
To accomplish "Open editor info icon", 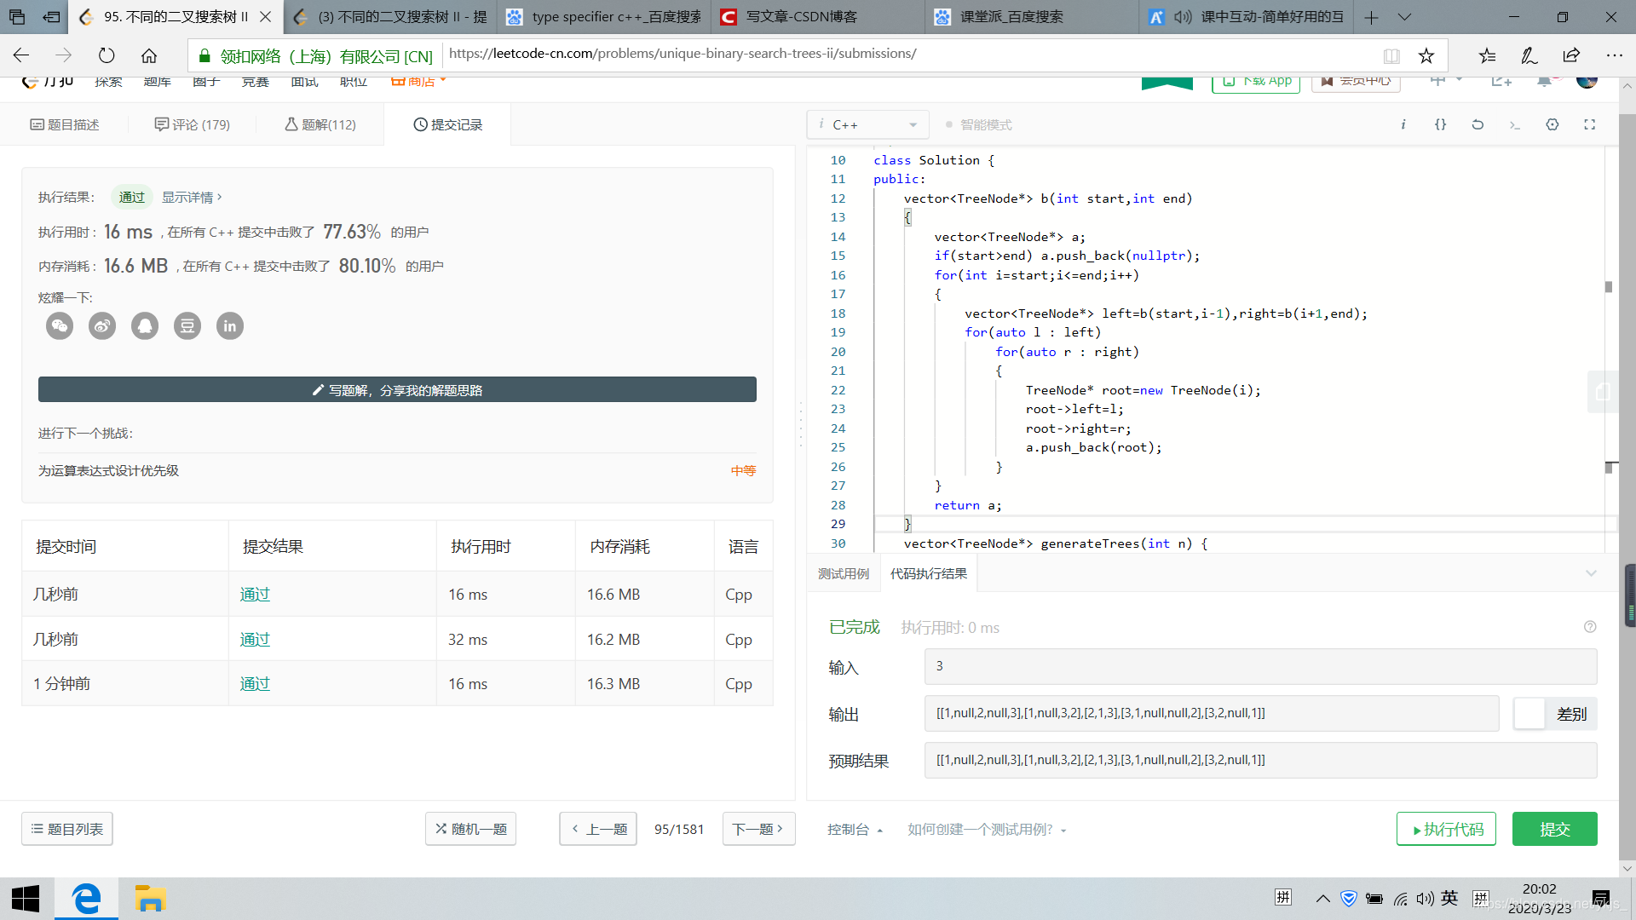I will (1403, 124).
